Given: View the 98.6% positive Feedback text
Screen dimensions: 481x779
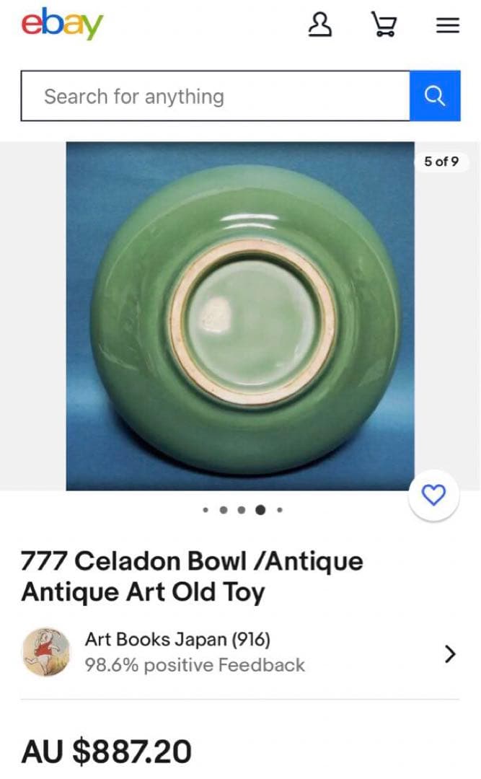Looking at the screenshot, I should pos(194,665).
